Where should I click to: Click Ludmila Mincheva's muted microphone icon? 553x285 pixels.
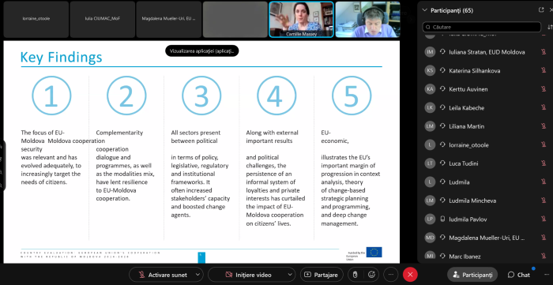(544, 201)
